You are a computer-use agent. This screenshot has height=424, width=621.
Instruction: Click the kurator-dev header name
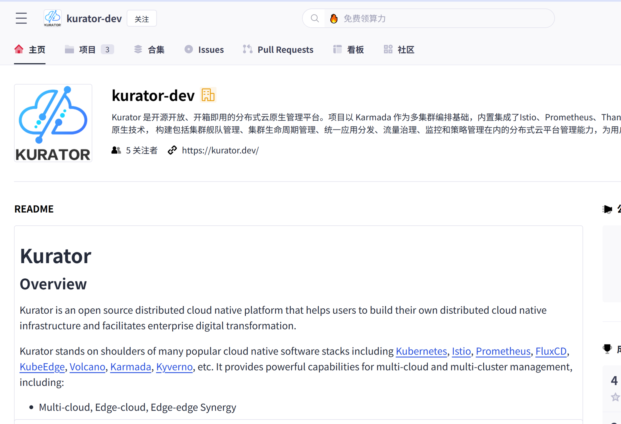coord(94,18)
